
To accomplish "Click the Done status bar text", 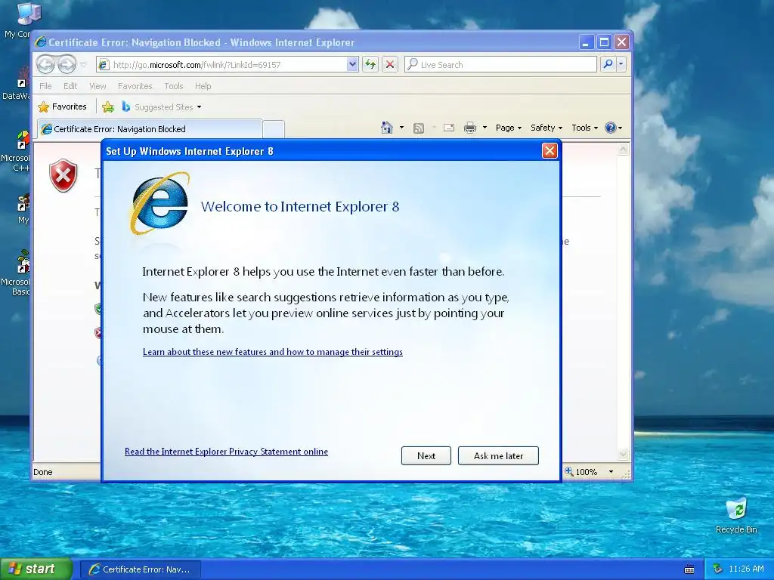I will (x=43, y=472).
